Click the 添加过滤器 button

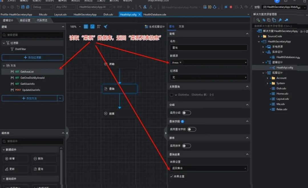[33, 57]
